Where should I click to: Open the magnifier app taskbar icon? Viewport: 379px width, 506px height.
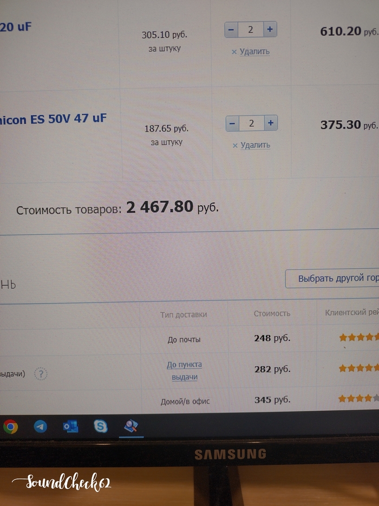[x=131, y=426]
